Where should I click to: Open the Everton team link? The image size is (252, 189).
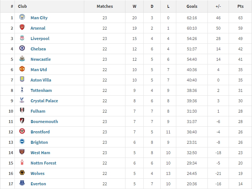(x=38, y=184)
